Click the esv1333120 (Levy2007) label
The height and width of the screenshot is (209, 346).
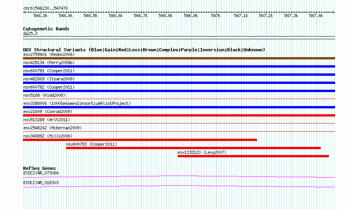[202, 152]
